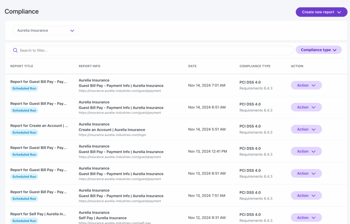Image resolution: width=350 pixels, height=224 pixels.
Task: Open Action menu for Nov 14 6:51 AM report
Action: (x=306, y=107)
